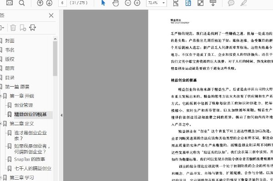Viewport: 273px width, 181px height.
Task: Click the fit page scrolling icon
Action: (x=176, y=3)
